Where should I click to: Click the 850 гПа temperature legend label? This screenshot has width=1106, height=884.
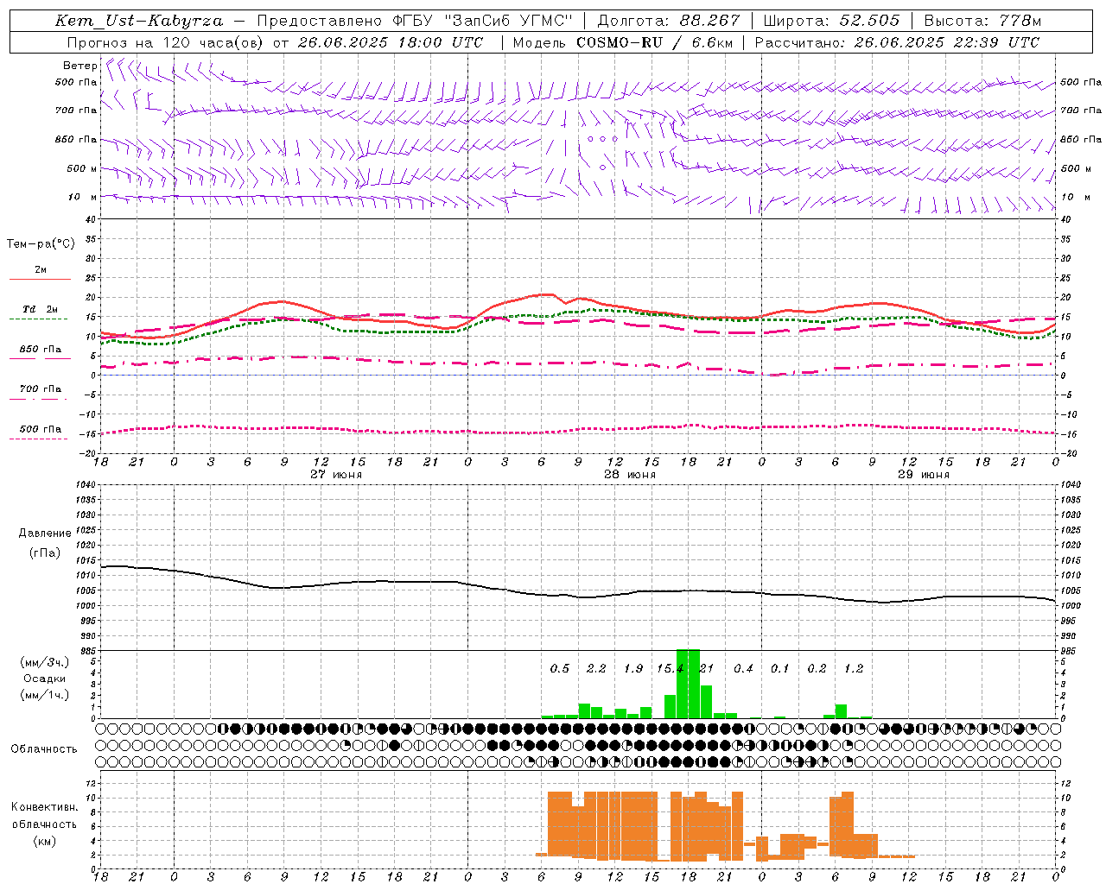click(41, 350)
